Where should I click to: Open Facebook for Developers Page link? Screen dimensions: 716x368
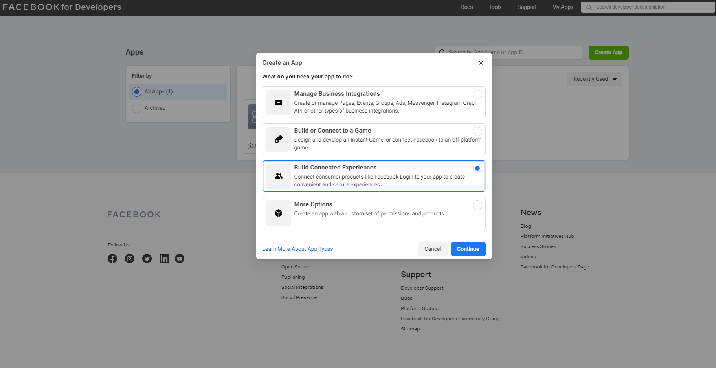point(554,267)
